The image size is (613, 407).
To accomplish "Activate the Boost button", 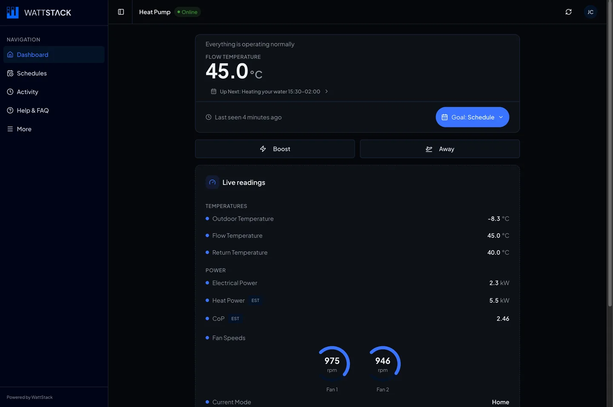I will (x=275, y=149).
